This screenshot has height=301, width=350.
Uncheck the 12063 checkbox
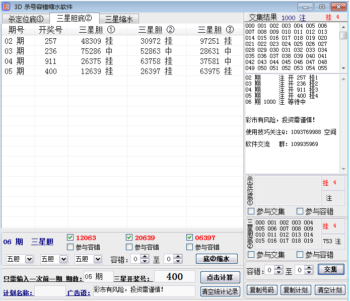(71, 238)
